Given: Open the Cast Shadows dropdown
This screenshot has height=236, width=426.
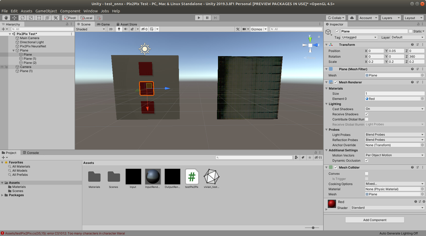Looking at the screenshot, I should 394,109.
